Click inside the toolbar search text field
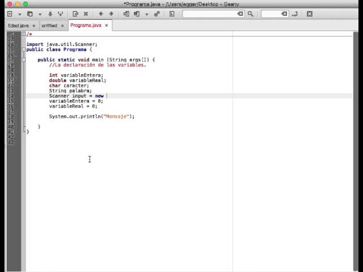The width and height of the screenshot is (363, 272). coord(210,14)
